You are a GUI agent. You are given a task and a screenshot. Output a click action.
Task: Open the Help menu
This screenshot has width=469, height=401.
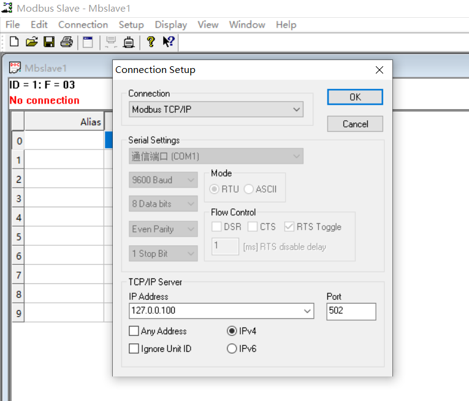coord(286,25)
